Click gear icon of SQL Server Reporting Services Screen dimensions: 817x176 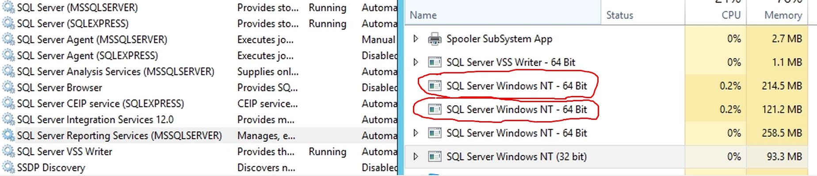point(8,135)
